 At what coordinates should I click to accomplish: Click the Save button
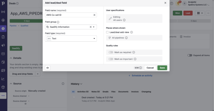pos(162,68)
